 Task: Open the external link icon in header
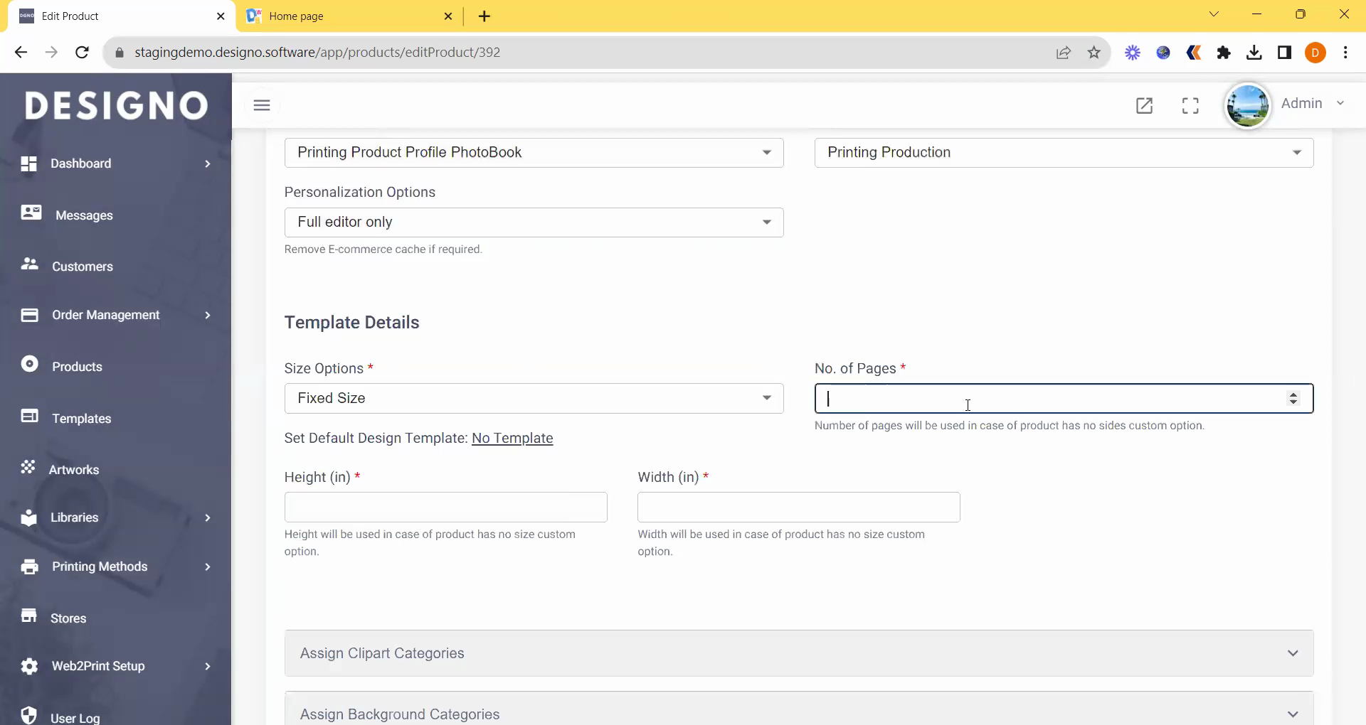point(1144,106)
